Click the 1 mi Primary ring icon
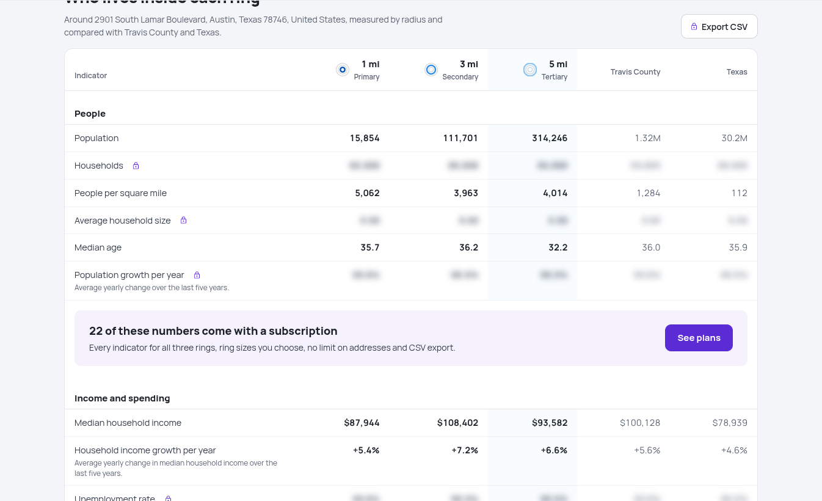The image size is (822, 501). click(343, 70)
